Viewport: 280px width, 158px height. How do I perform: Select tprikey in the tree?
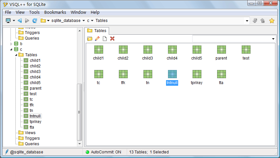click(x=36, y=122)
